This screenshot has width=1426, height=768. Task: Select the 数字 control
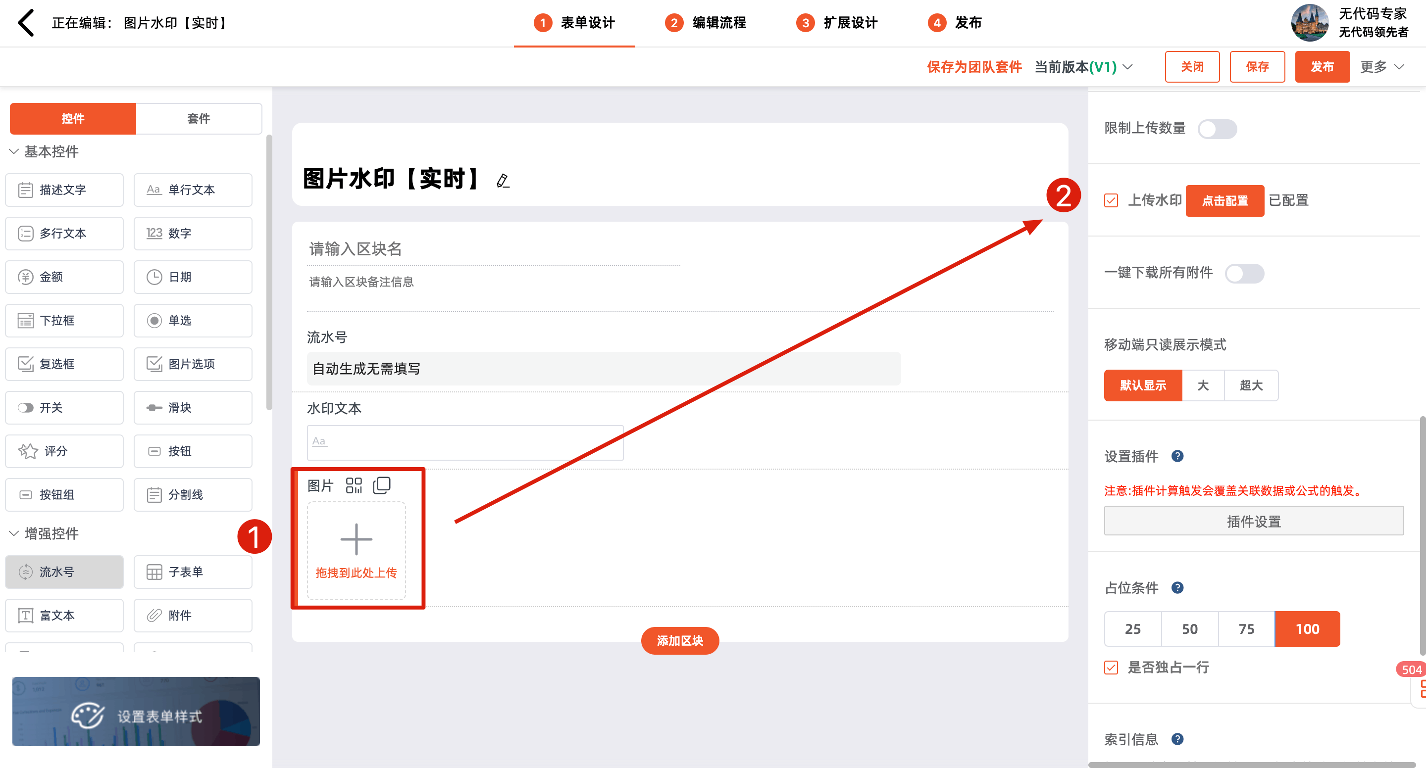point(193,234)
